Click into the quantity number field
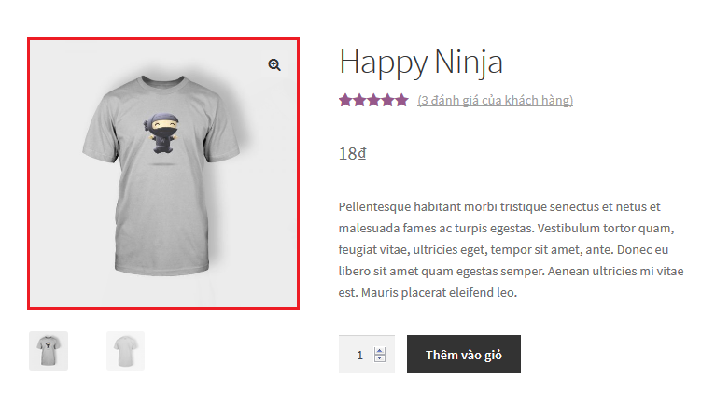 358,355
